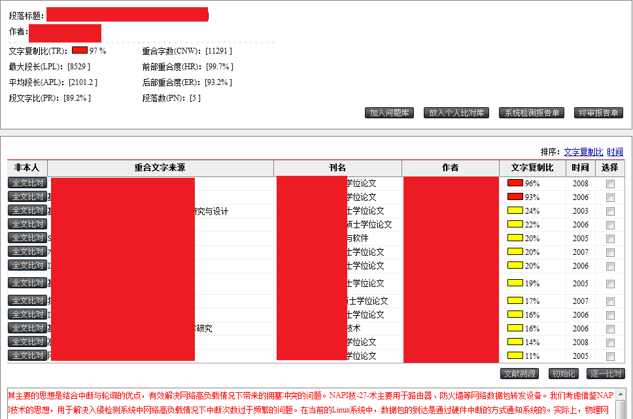Click 全文比对 for the 19% row
This screenshot has height=419, width=633.
click(x=27, y=283)
